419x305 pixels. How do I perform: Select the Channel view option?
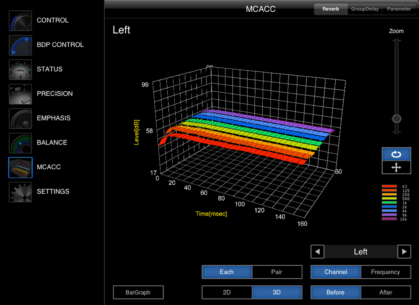click(x=336, y=272)
